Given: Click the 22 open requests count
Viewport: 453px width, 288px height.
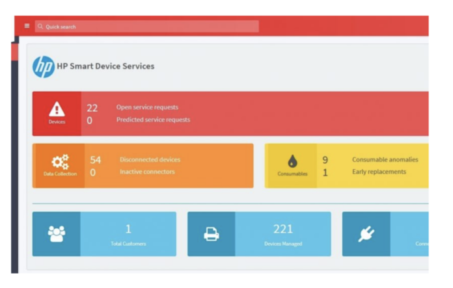Looking at the screenshot, I should coord(92,108).
